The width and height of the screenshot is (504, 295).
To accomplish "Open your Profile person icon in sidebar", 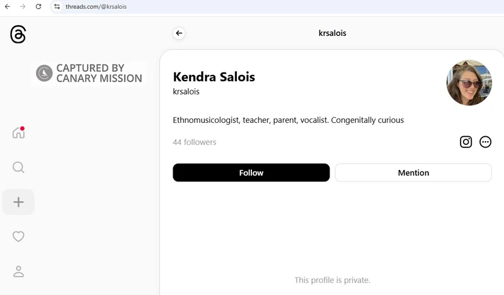I will (18, 272).
